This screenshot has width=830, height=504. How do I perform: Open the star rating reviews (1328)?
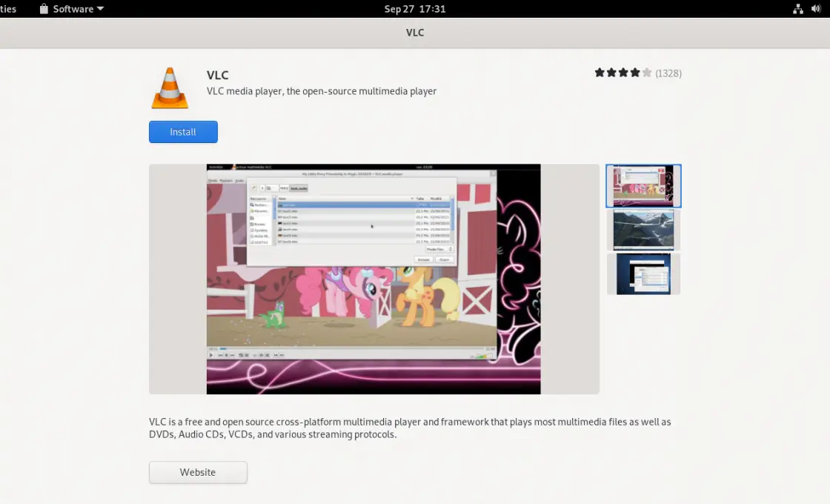pyautogui.click(x=638, y=73)
